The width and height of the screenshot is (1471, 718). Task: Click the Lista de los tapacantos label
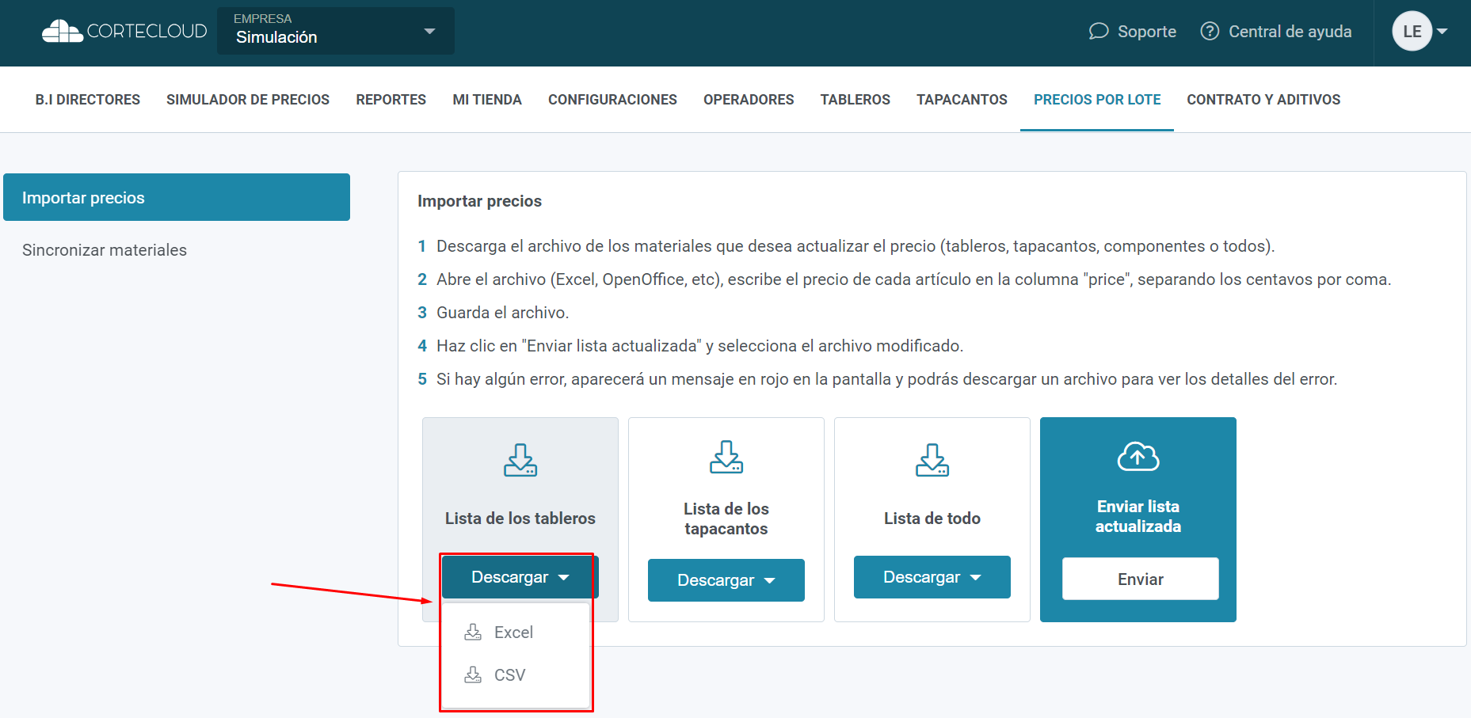(x=726, y=519)
